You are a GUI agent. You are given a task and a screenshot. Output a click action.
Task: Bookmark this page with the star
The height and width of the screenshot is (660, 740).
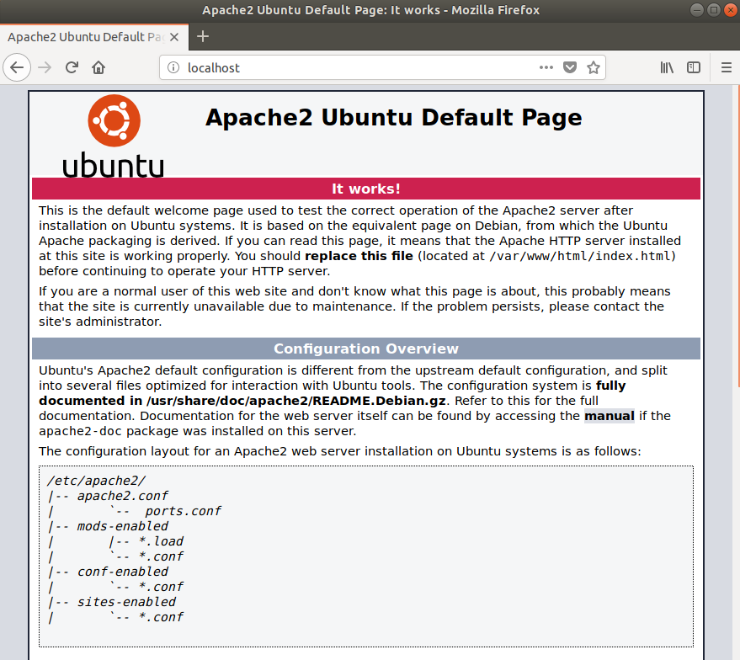point(594,67)
